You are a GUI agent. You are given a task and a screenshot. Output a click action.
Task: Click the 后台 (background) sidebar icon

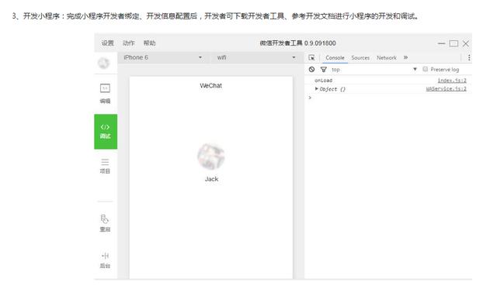[x=105, y=260]
